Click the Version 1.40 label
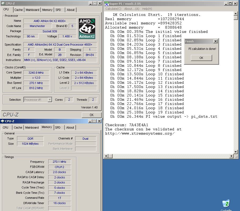This screenshot has width=240, height=211. 89,107
